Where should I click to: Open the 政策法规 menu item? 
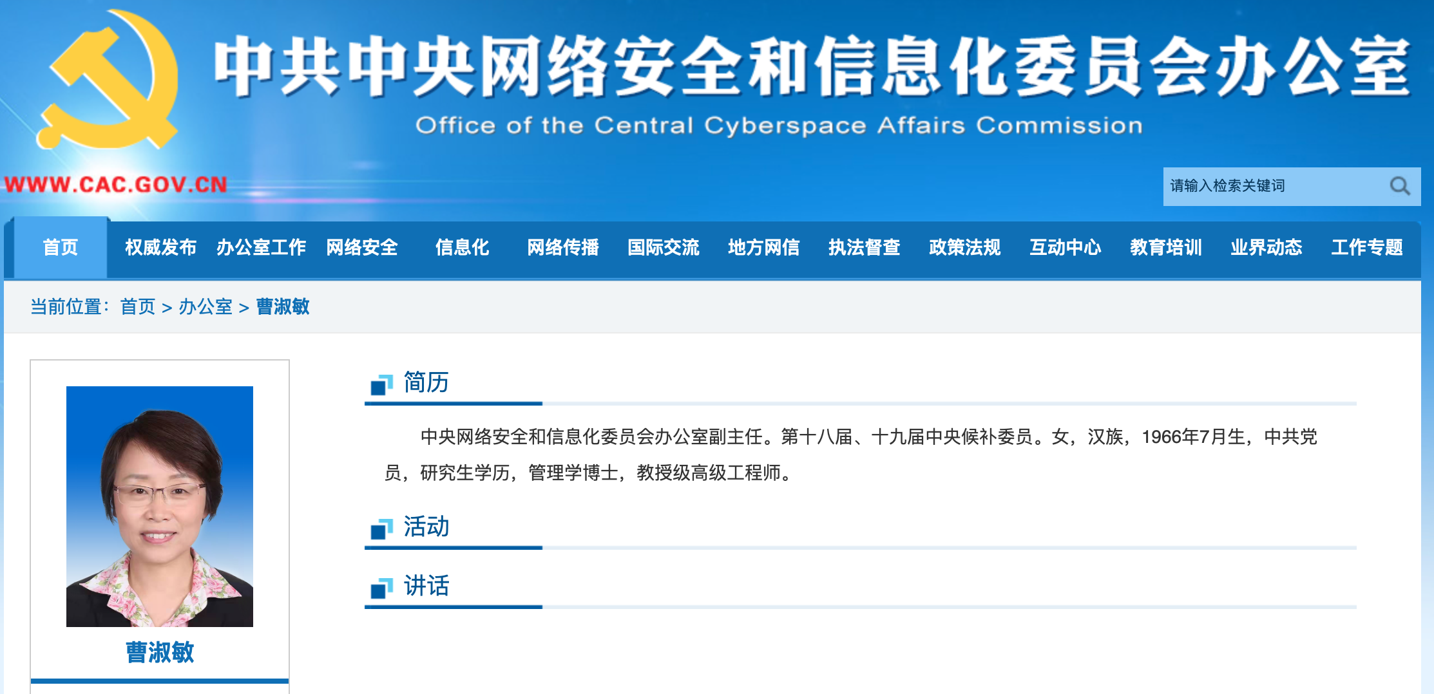(x=964, y=248)
